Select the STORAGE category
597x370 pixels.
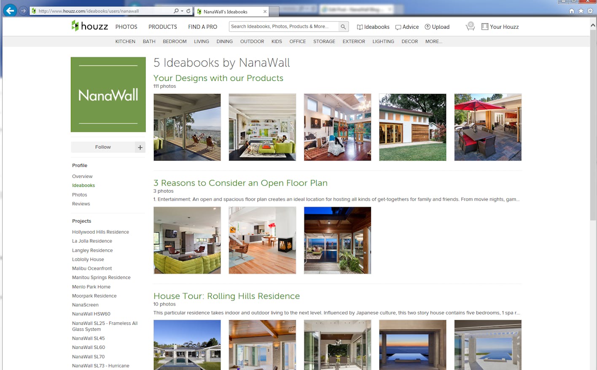pyautogui.click(x=324, y=41)
